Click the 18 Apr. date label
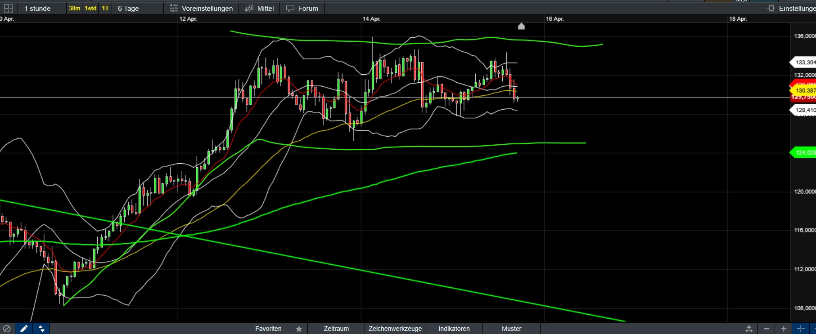The width and height of the screenshot is (816, 334). click(x=738, y=19)
